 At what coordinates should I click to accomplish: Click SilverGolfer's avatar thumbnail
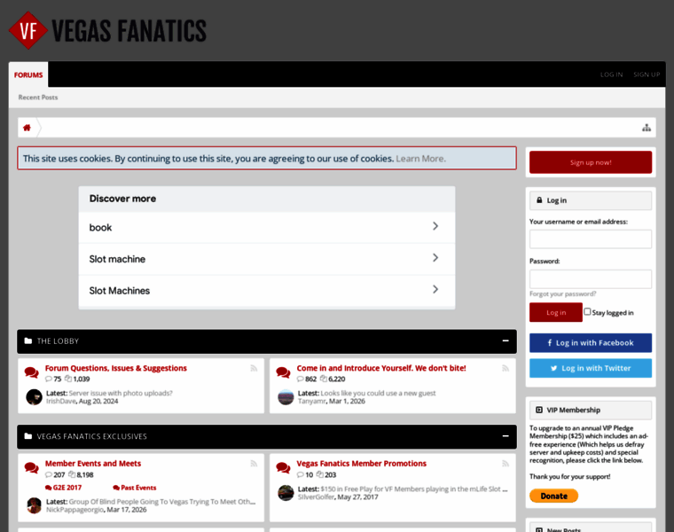(x=286, y=493)
